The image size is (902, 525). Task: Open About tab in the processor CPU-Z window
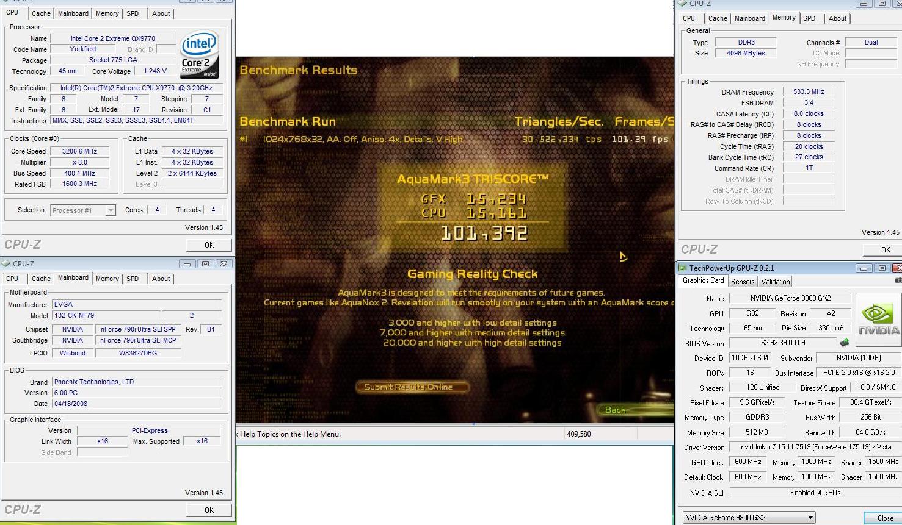[x=161, y=13]
